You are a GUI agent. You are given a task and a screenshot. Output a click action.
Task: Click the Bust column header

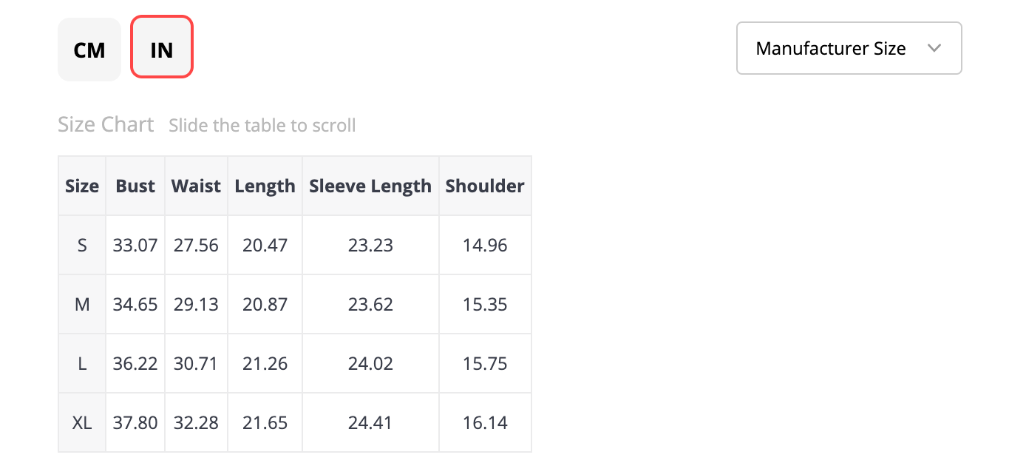point(135,186)
